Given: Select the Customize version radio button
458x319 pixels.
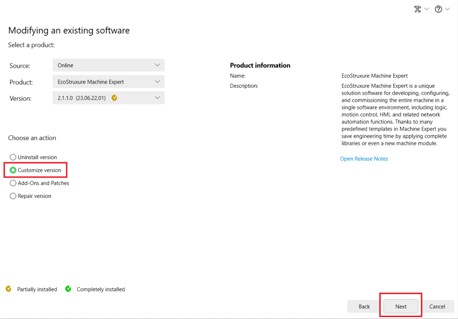Looking at the screenshot, I should coord(13,170).
